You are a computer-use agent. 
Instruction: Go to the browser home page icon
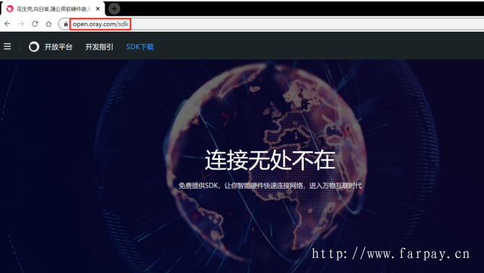tap(49, 24)
